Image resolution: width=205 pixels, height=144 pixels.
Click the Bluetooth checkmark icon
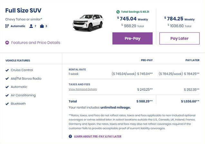point(7,104)
